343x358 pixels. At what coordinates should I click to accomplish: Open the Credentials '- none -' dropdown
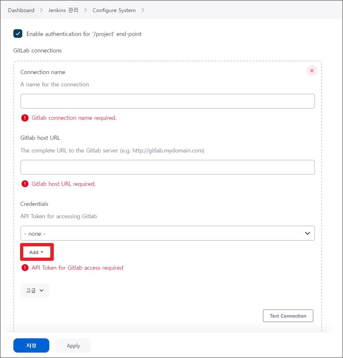[168, 233]
